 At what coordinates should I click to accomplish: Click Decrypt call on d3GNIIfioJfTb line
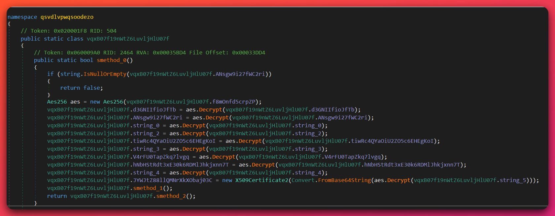211,109
